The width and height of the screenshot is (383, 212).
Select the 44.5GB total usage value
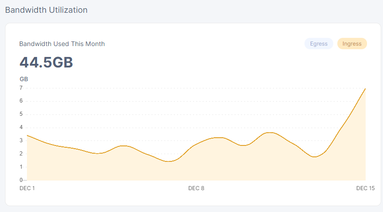[46, 62]
